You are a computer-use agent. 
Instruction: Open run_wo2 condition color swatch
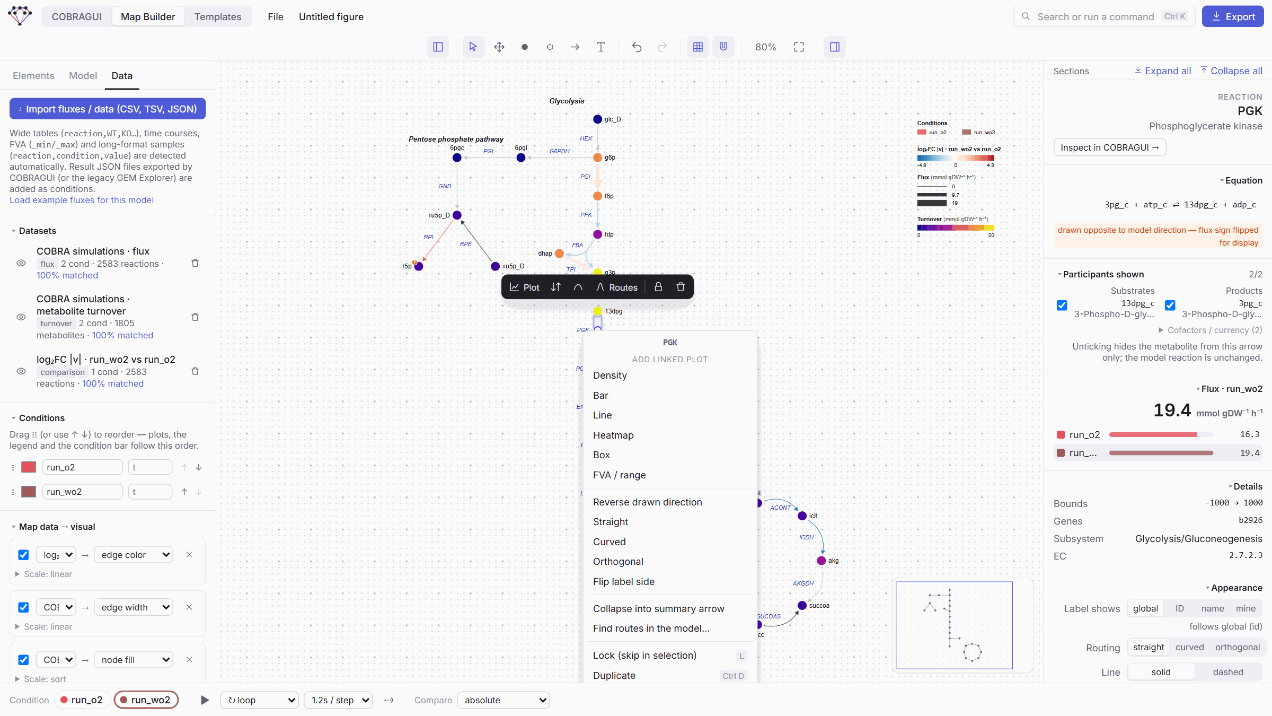tap(29, 492)
